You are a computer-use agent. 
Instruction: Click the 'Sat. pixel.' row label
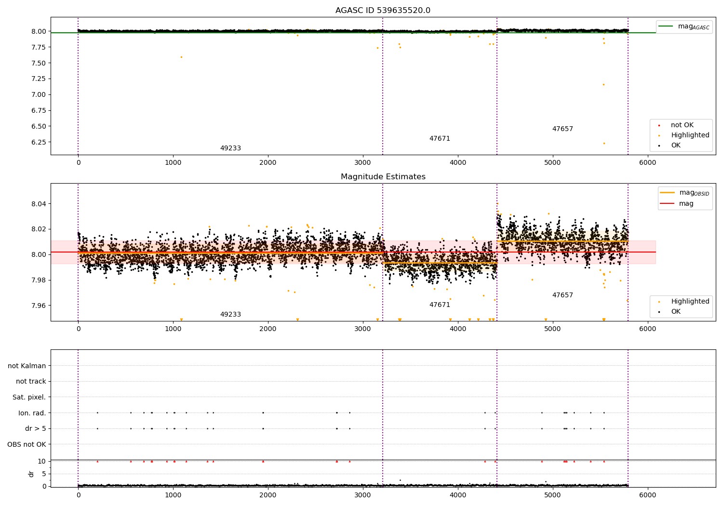[x=29, y=398]
